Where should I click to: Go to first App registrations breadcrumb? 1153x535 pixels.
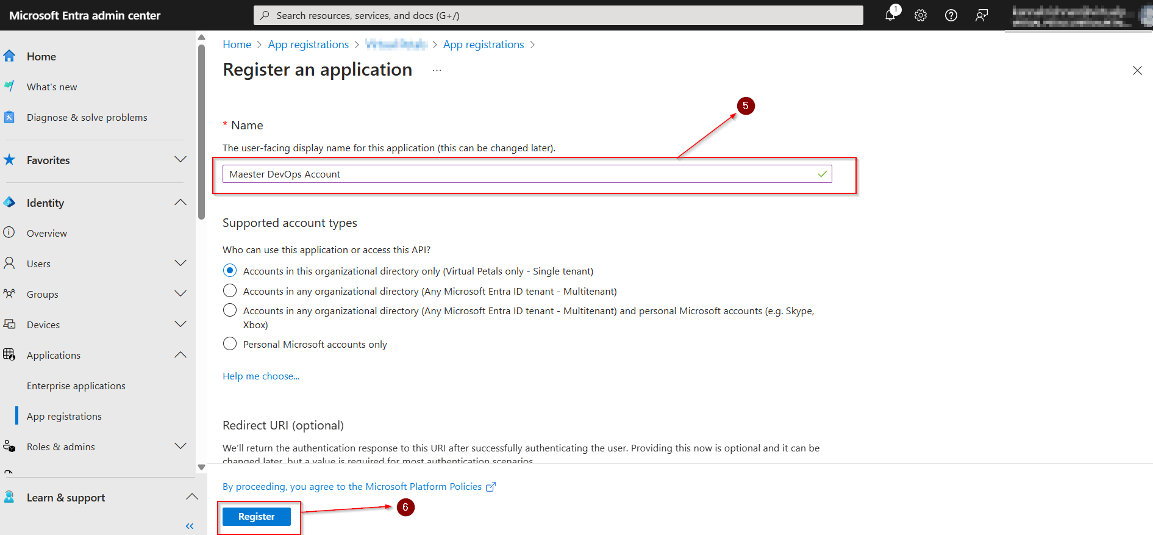pyautogui.click(x=309, y=45)
